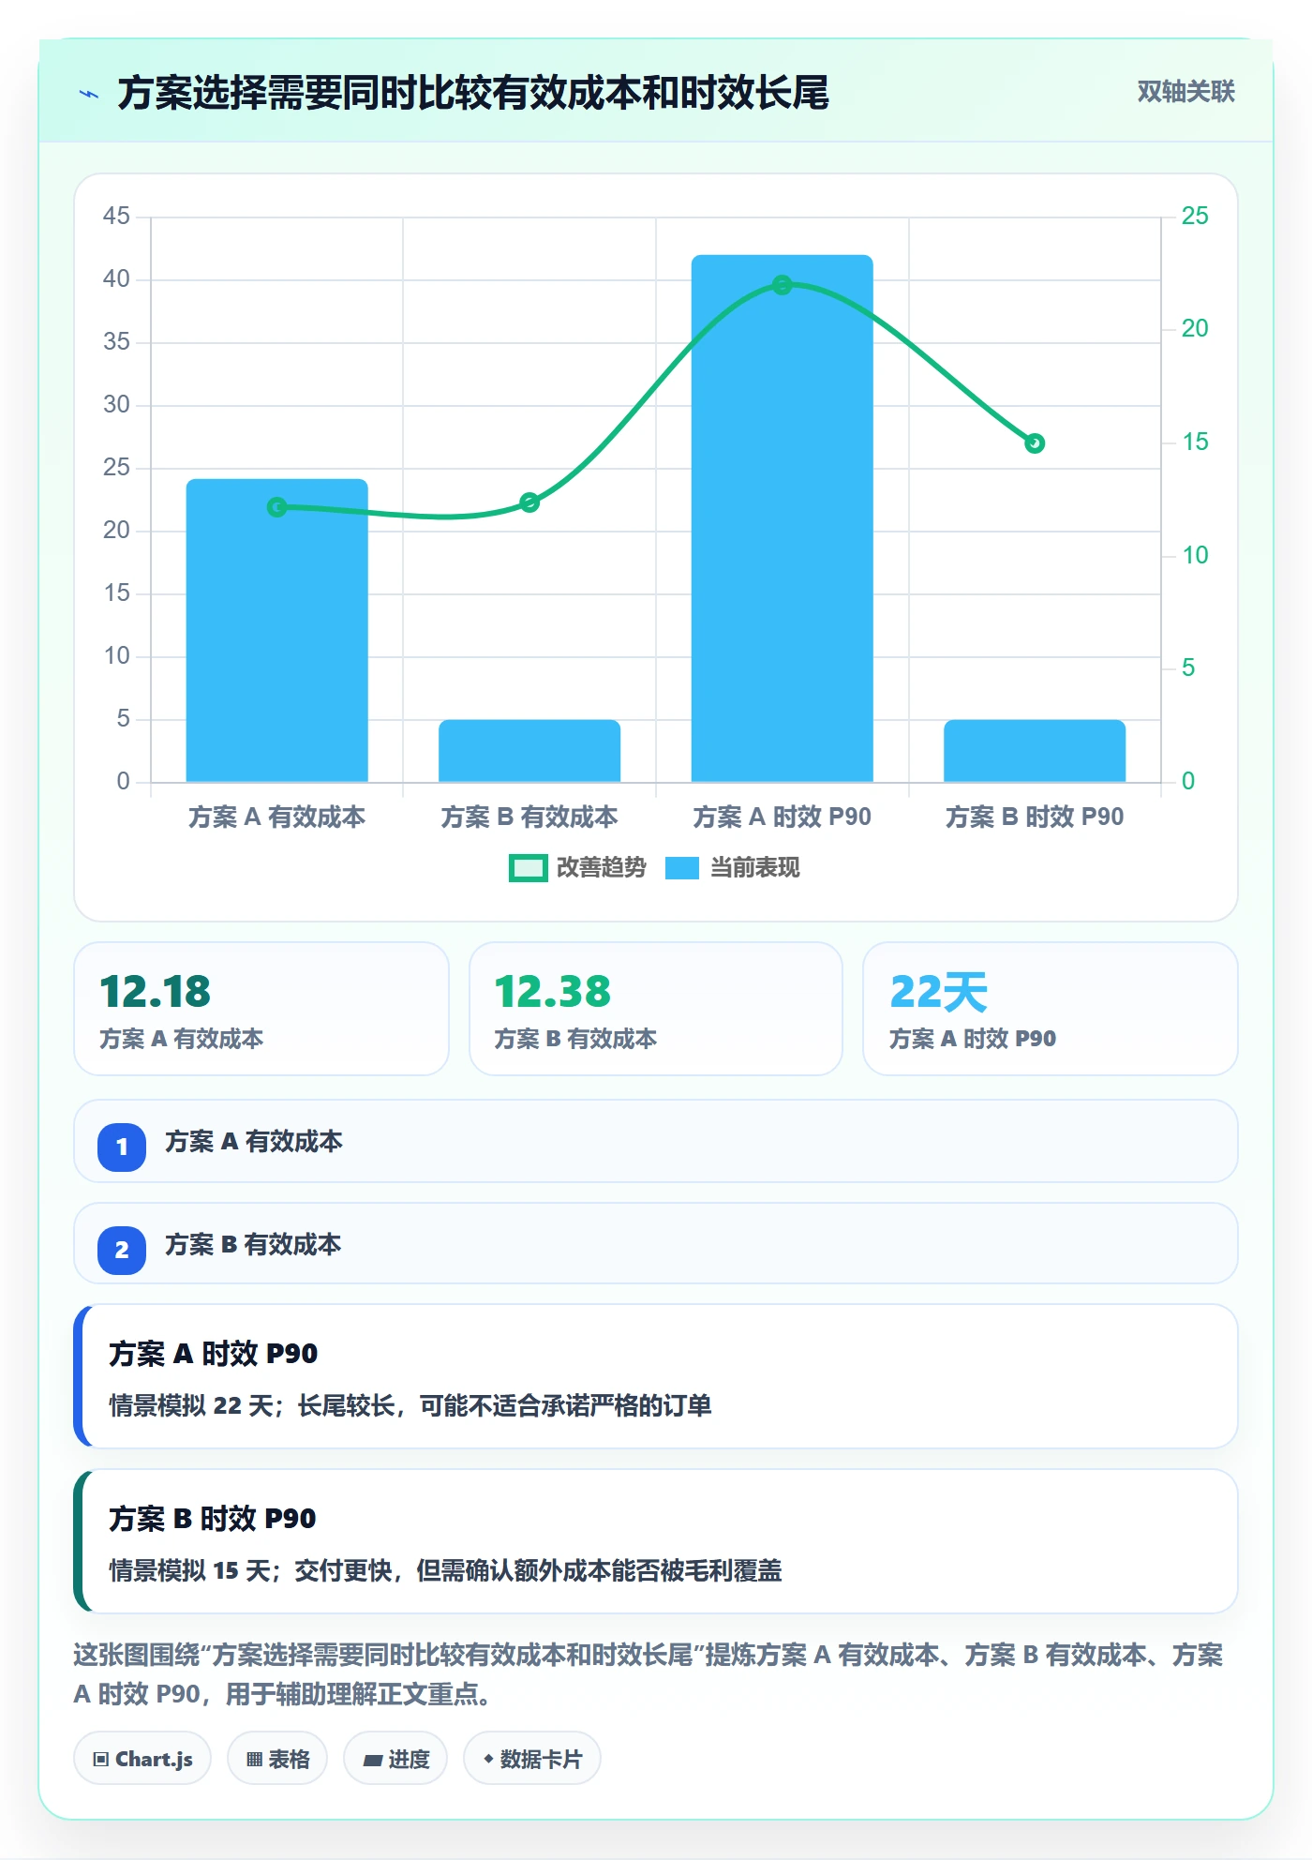Viewport: 1312px width, 1860px height.
Task: Click the 方案 A 有效成本 blue bar
Action: (x=277, y=630)
